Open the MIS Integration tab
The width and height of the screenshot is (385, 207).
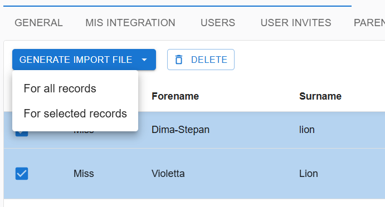click(130, 23)
